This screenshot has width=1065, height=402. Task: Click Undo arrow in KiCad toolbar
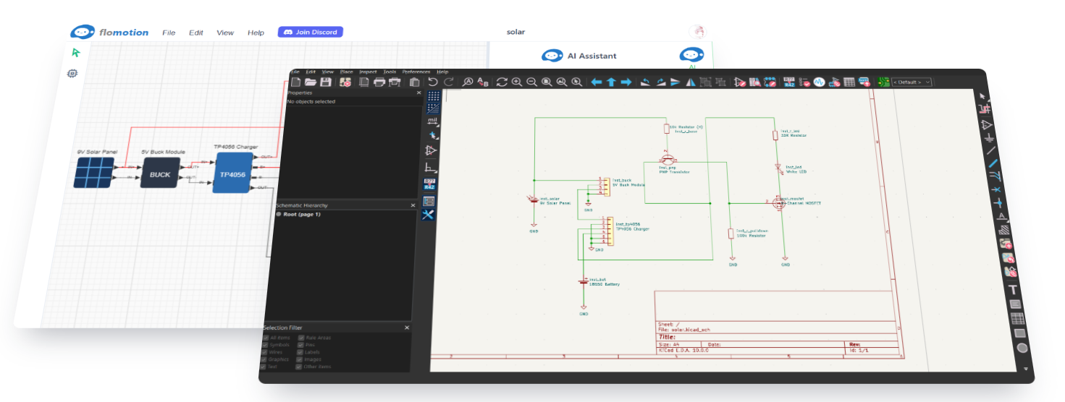433,82
